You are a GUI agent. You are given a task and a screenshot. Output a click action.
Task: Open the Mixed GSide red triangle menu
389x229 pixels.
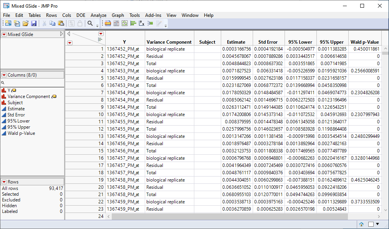coord(4,34)
